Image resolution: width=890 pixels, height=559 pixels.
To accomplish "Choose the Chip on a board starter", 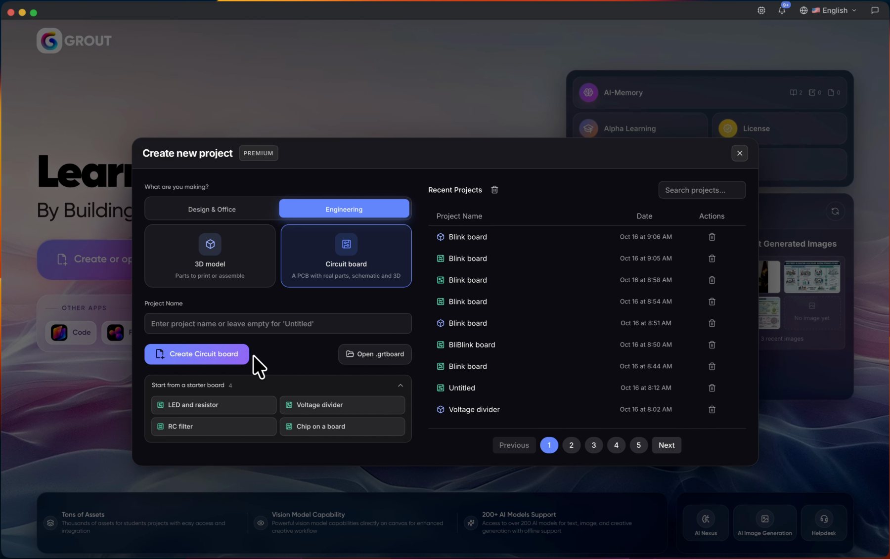I will 342,427.
